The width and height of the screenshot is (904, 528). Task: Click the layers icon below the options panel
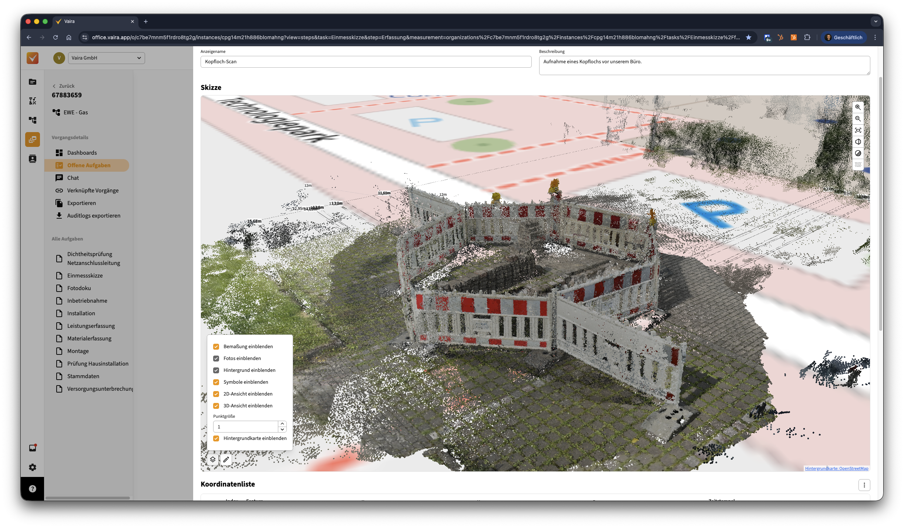[213, 460]
